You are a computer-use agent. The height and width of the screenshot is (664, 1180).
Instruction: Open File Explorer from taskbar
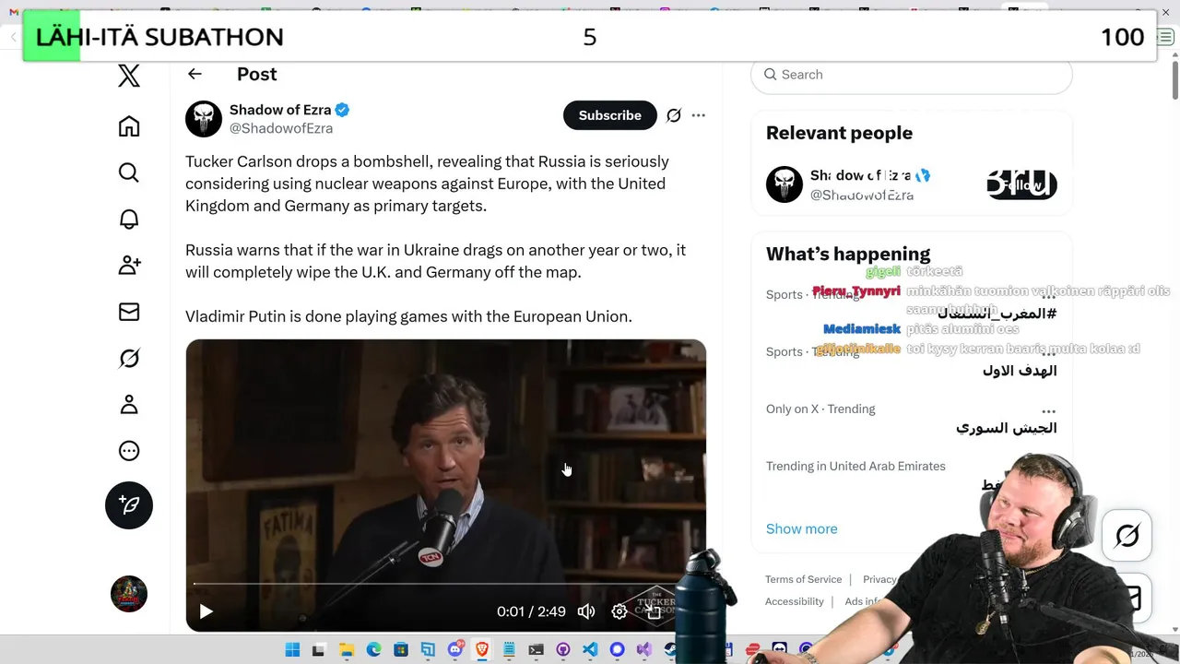tap(346, 650)
